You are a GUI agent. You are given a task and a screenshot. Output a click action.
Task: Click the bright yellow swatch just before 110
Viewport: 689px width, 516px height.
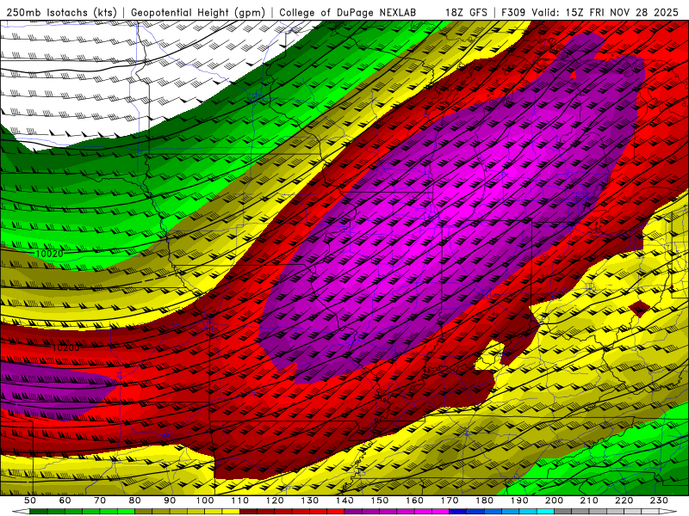tap(231, 512)
